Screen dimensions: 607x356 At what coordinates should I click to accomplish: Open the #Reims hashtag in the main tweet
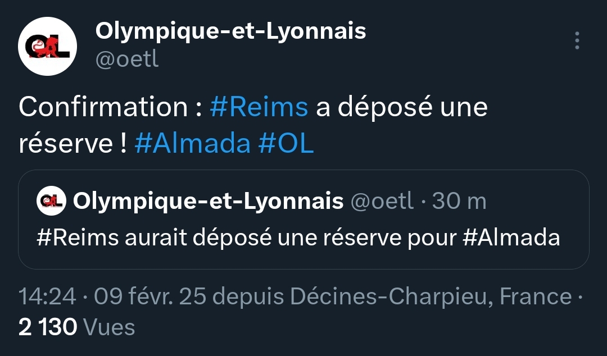coord(259,107)
